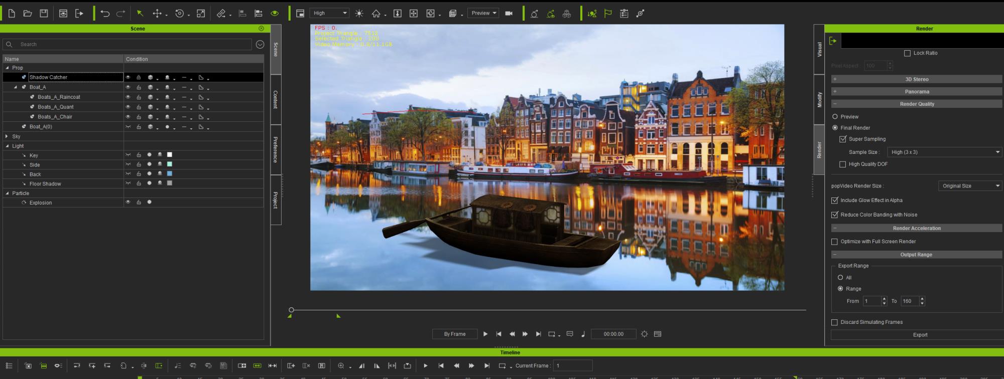
Task: Select the All export range radio
Action: click(x=840, y=277)
